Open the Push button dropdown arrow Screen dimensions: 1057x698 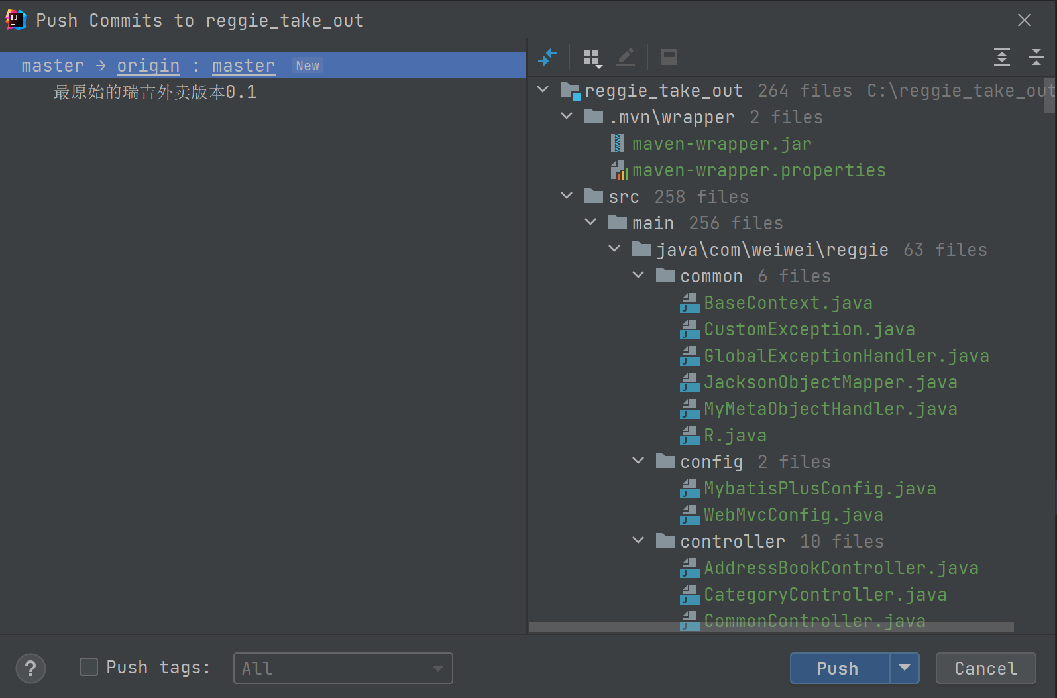905,668
